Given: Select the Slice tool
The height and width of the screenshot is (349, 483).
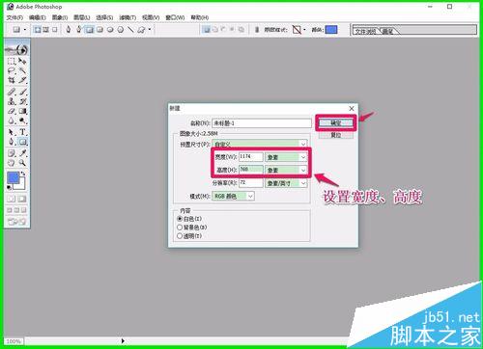Looking at the screenshot, I should click(22, 80).
